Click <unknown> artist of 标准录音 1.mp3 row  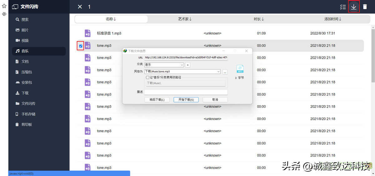212,33
